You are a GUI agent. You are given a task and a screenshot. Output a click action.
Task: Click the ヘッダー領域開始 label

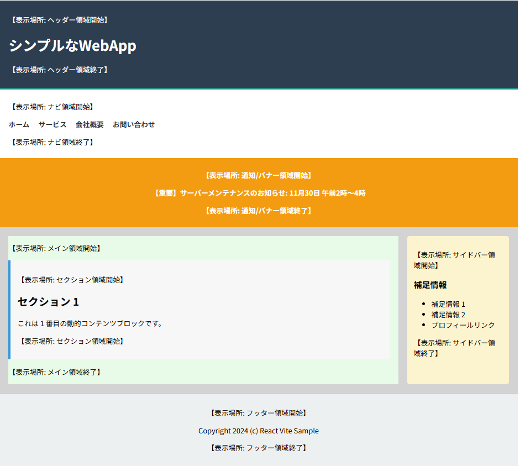tap(59, 20)
